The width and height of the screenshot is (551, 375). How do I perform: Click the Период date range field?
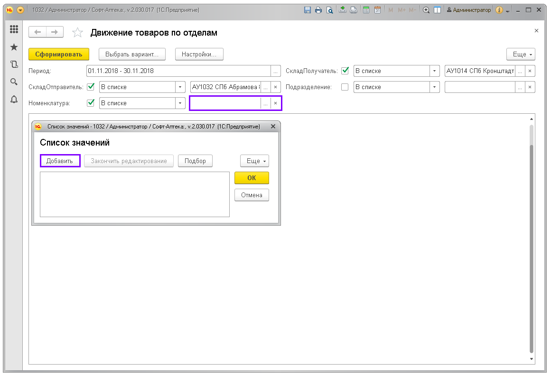pyautogui.click(x=178, y=71)
